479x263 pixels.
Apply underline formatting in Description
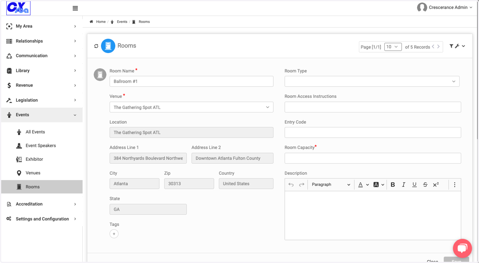click(414, 184)
